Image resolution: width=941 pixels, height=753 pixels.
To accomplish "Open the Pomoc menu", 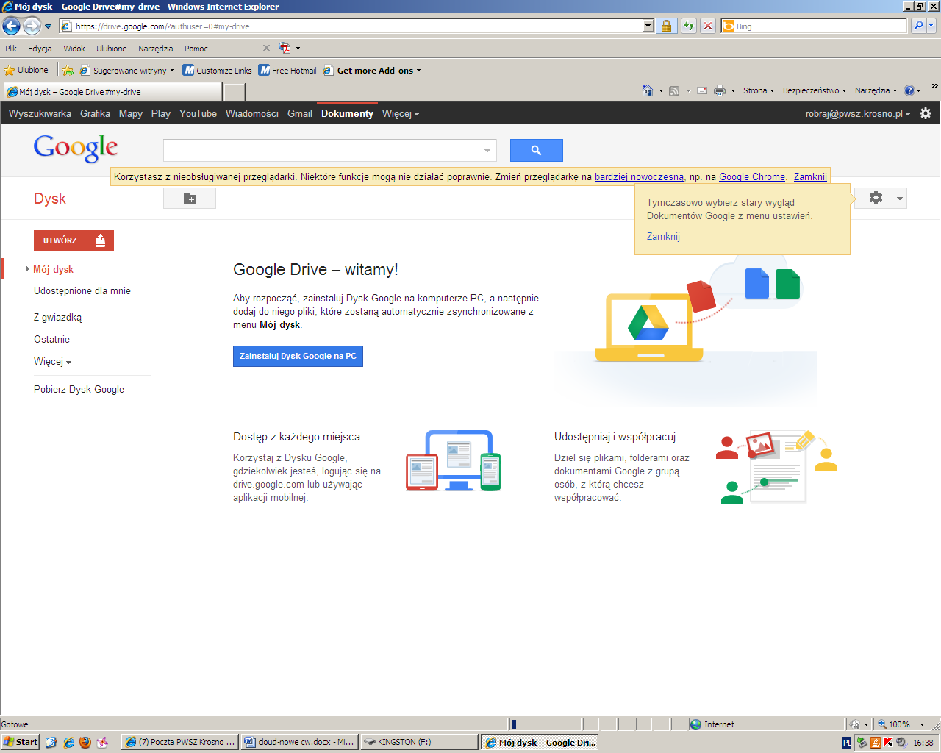I will click(196, 49).
